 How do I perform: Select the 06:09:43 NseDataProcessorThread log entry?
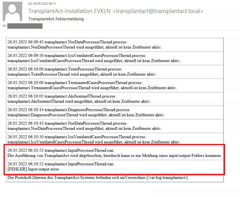click(85, 45)
